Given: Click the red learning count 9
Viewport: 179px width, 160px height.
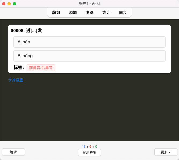Looking at the screenshot, I should [x=90, y=146].
